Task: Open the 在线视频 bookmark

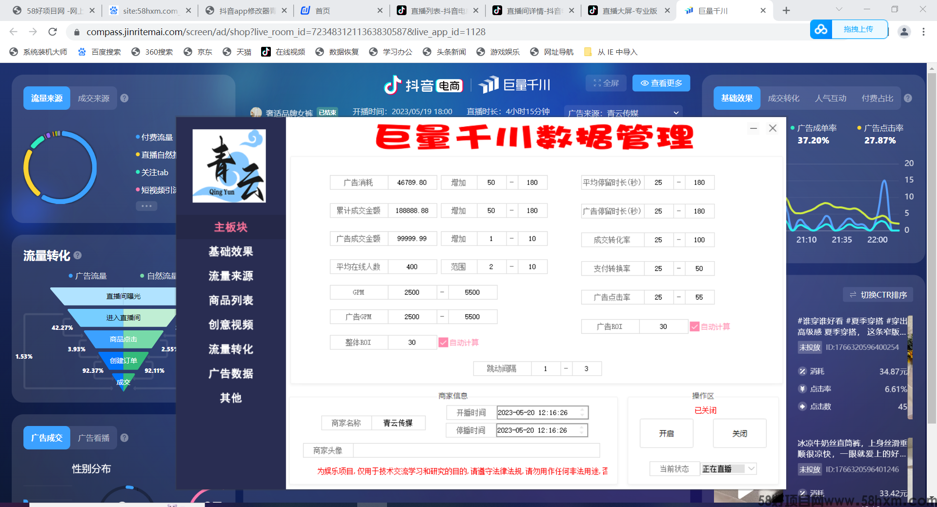Action: pos(284,52)
